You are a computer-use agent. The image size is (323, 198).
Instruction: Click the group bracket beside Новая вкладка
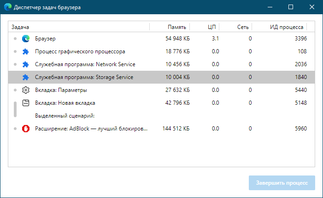click(15, 109)
